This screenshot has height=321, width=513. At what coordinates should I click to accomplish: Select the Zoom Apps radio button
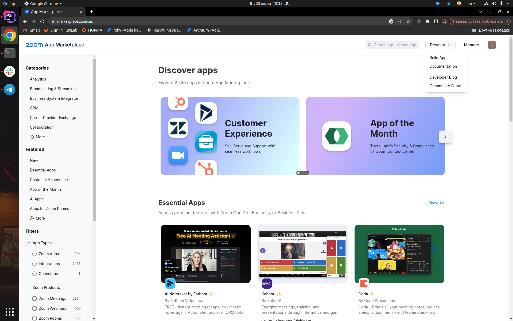(34, 254)
